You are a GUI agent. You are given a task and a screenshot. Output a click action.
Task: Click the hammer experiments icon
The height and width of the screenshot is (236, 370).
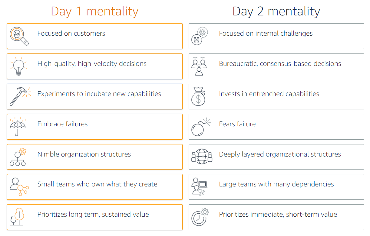20,96
